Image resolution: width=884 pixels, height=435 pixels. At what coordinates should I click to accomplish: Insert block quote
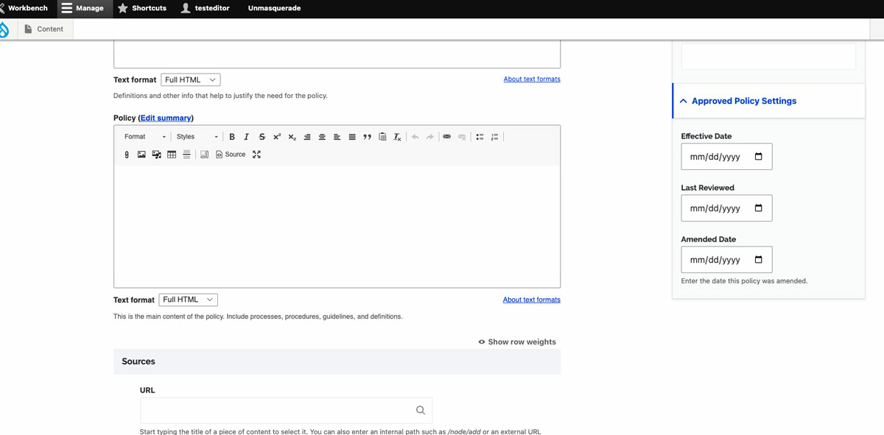(x=367, y=137)
